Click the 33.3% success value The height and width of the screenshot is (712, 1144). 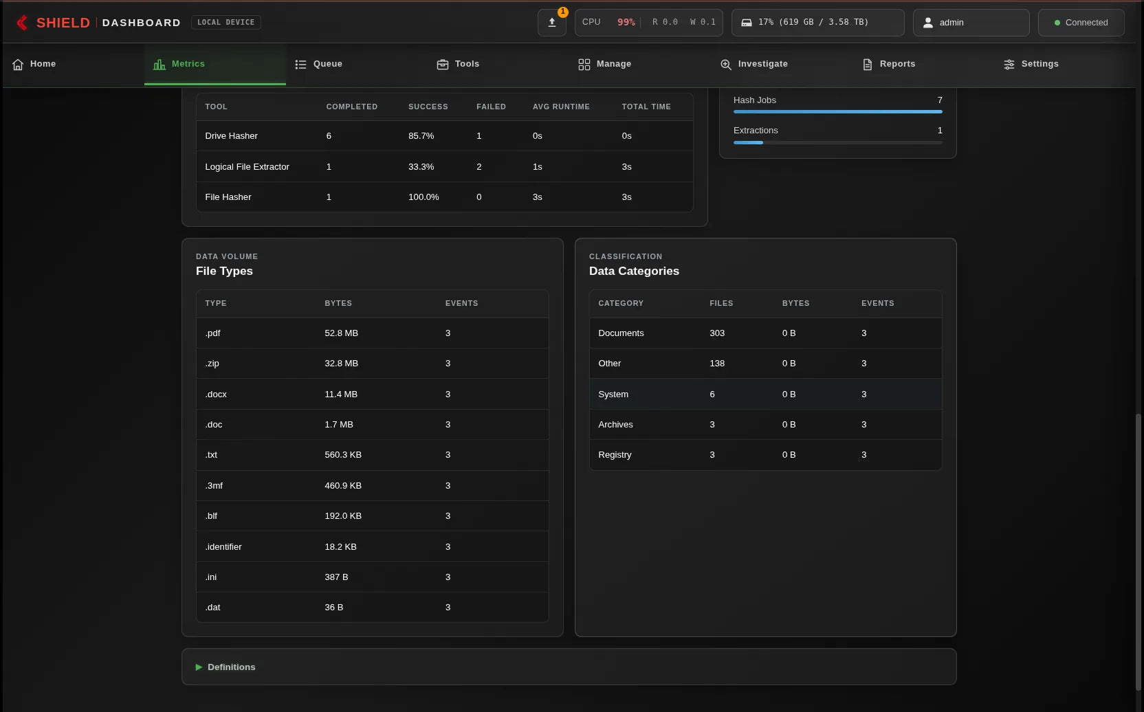421,166
